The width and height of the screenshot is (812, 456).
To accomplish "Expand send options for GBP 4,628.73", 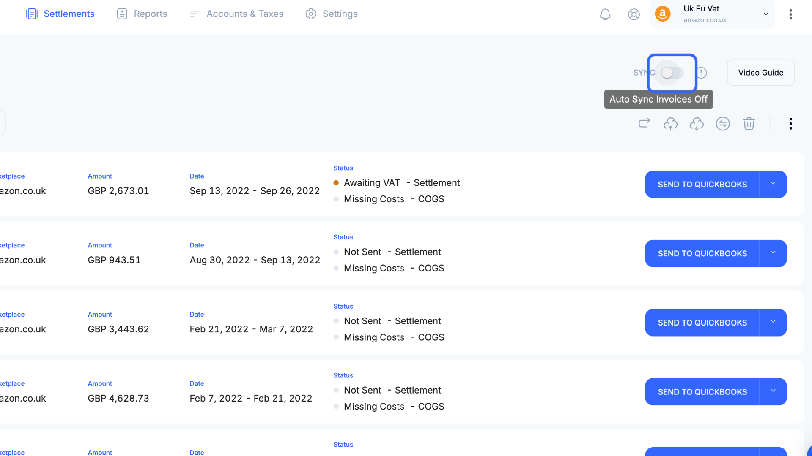I will point(773,392).
